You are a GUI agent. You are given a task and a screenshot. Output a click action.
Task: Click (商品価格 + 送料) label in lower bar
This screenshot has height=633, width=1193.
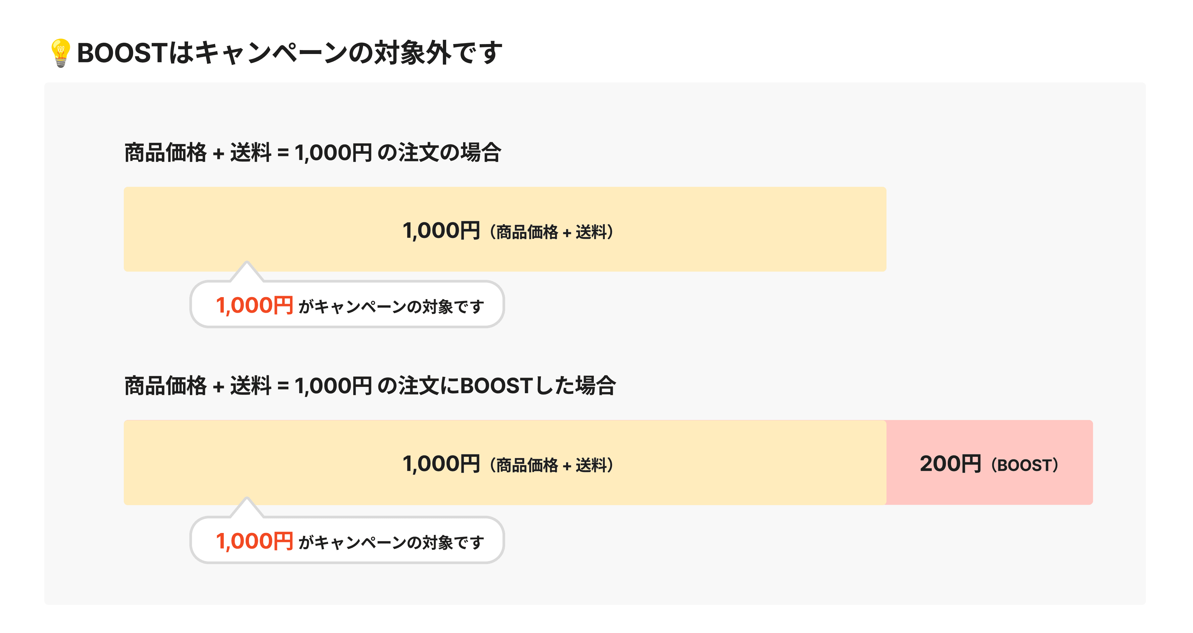pyautogui.click(x=551, y=465)
